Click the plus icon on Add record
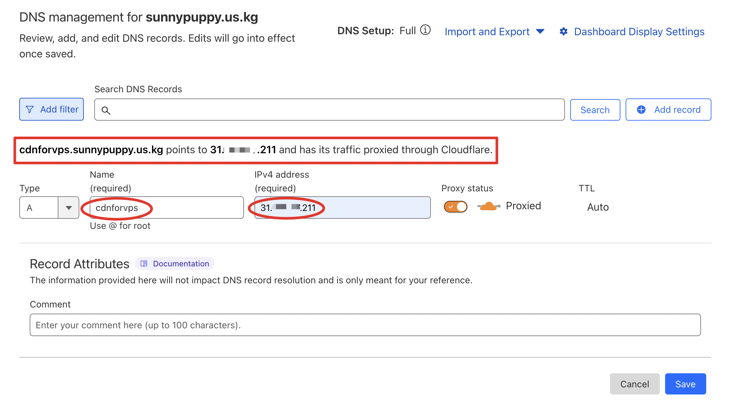The width and height of the screenshot is (730, 401). [x=641, y=110]
